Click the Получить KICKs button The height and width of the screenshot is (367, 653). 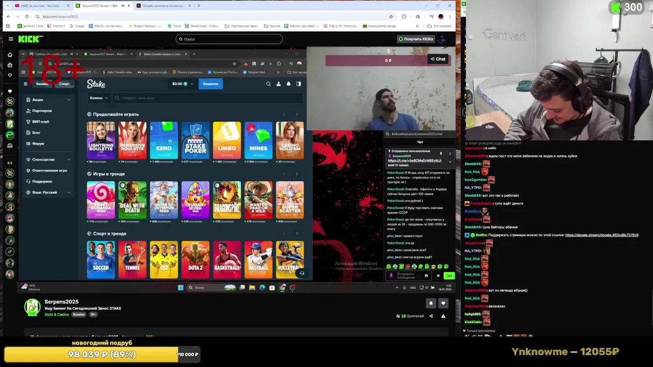[416, 39]
